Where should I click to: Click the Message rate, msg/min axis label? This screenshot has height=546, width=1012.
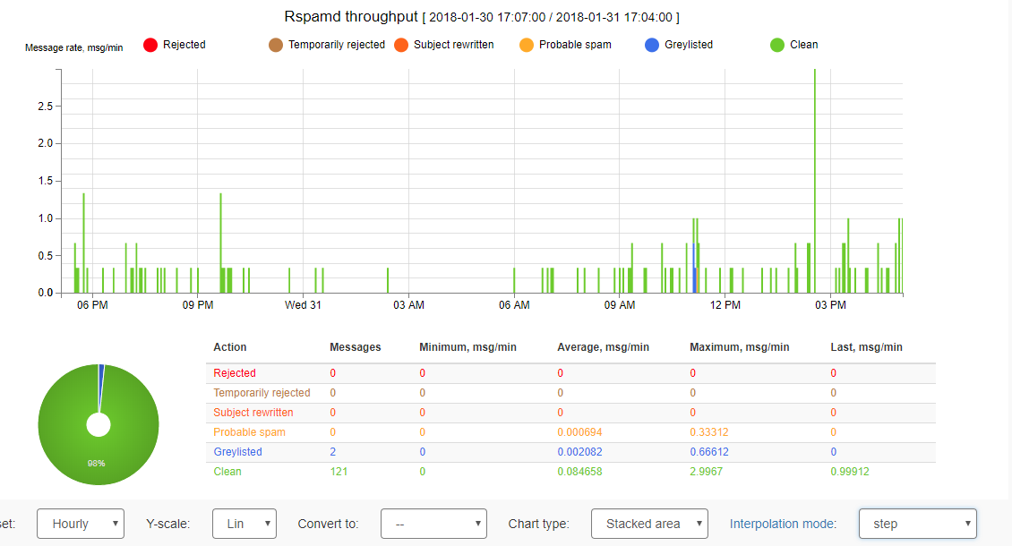[73, 47]
